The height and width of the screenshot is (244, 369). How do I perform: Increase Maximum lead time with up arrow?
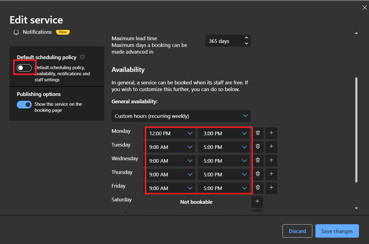click(247, 38)
